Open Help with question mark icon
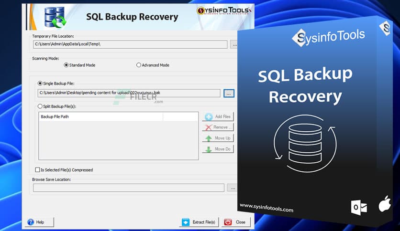Screen dimensions: 400x231 point(40,222)
